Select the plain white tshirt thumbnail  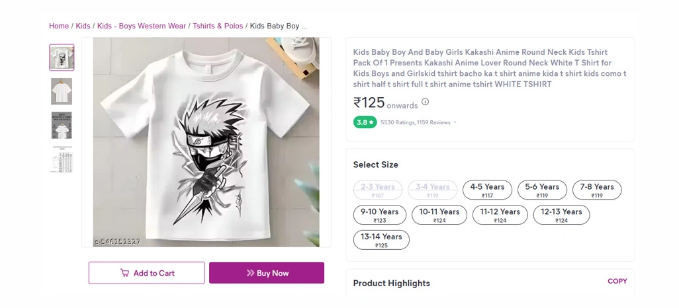click(62, 91)
